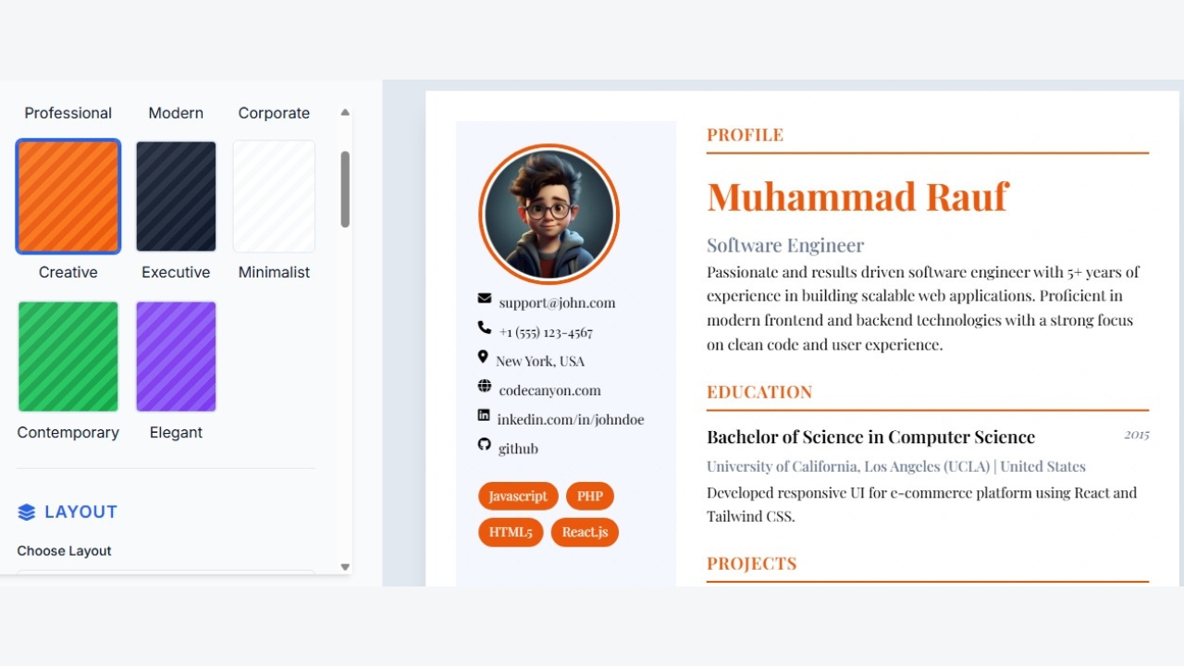1184x666 pixels.
Task: Click the Layout layers icon
Action: pyautogui.click(x=27, y=512)
